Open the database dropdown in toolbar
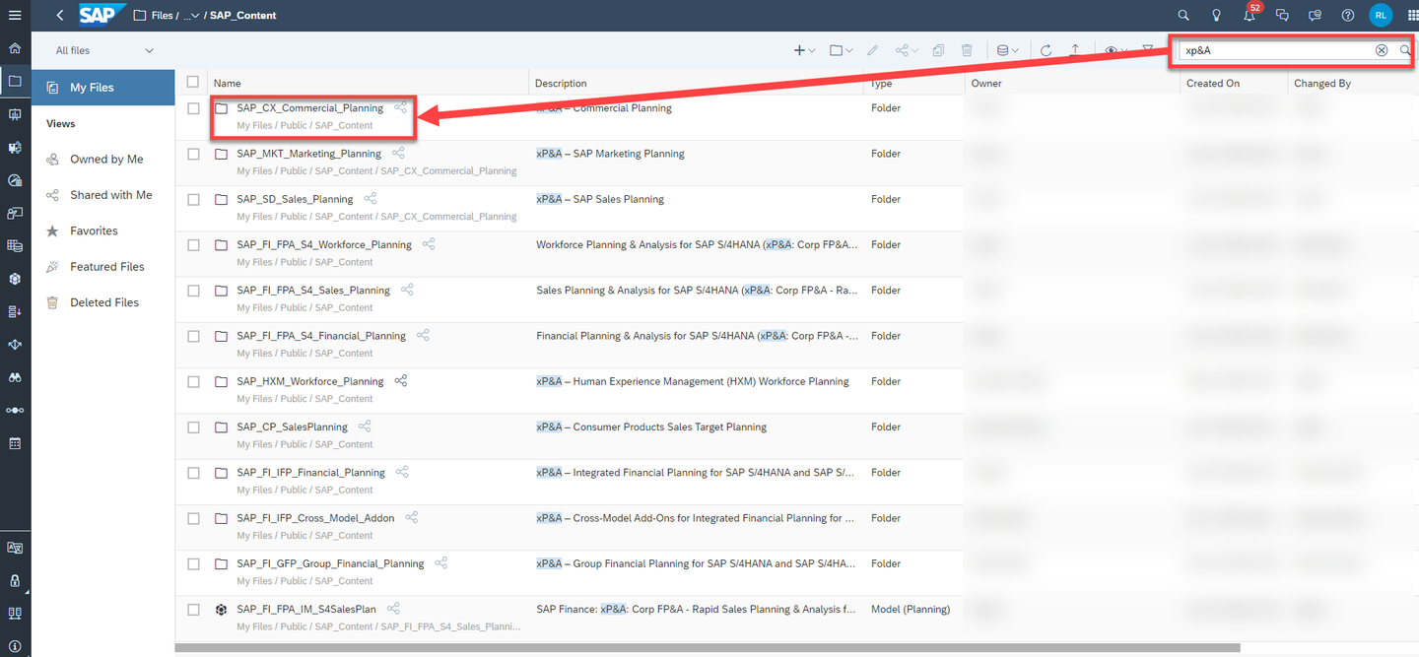The width and height of the screenshot is (1419, 657). [x=1008, y=50]
